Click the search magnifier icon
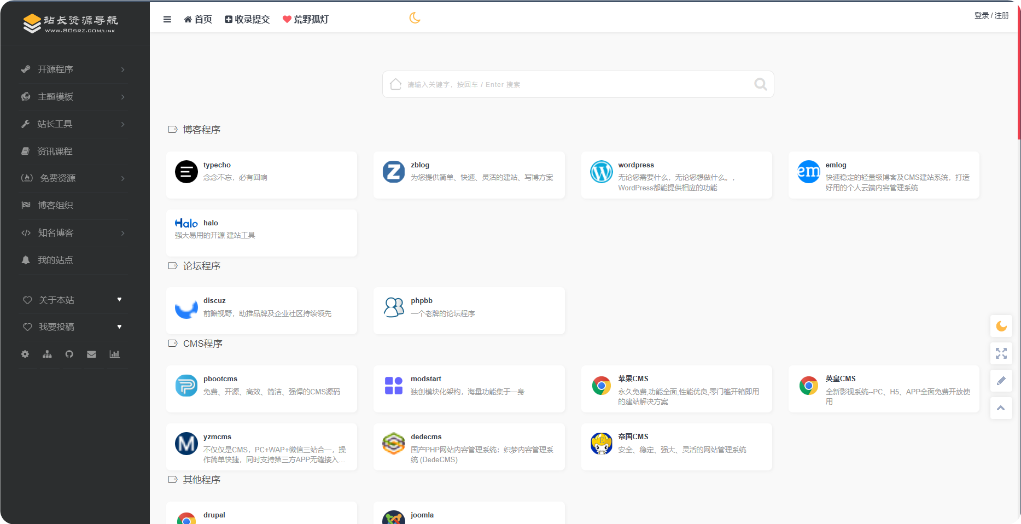 point(760,84)
